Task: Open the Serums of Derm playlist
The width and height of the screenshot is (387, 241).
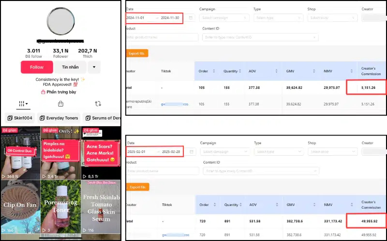Action: point(102,118)
